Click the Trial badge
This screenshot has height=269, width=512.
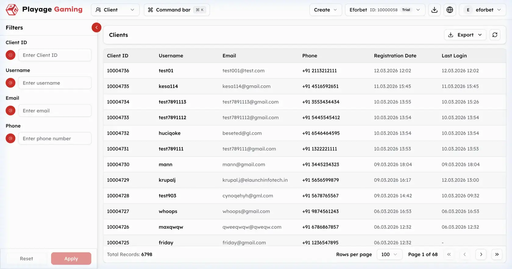tap(406, 10)
